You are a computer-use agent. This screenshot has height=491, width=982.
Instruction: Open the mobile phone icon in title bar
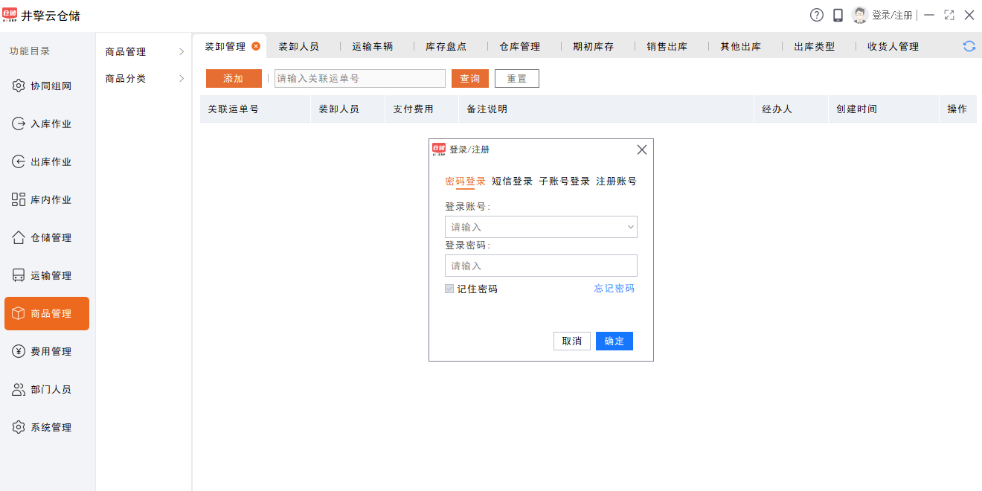click(x=838, y=15)
